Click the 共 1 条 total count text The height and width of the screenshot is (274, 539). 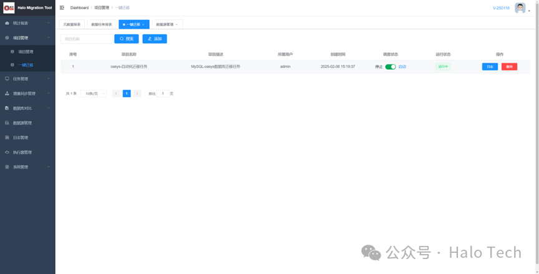coord(71,93)
